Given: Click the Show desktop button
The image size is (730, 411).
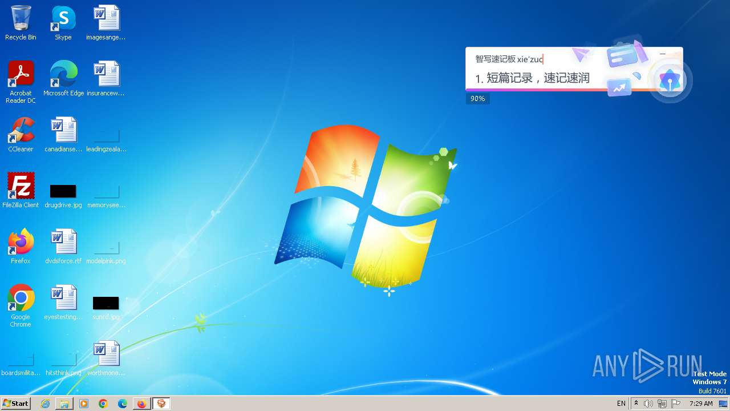Looking at the screenshot, I should pyautogui.click(x=724, y=404).
